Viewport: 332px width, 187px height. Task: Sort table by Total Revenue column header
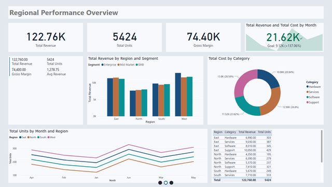[x=247, y=132]
